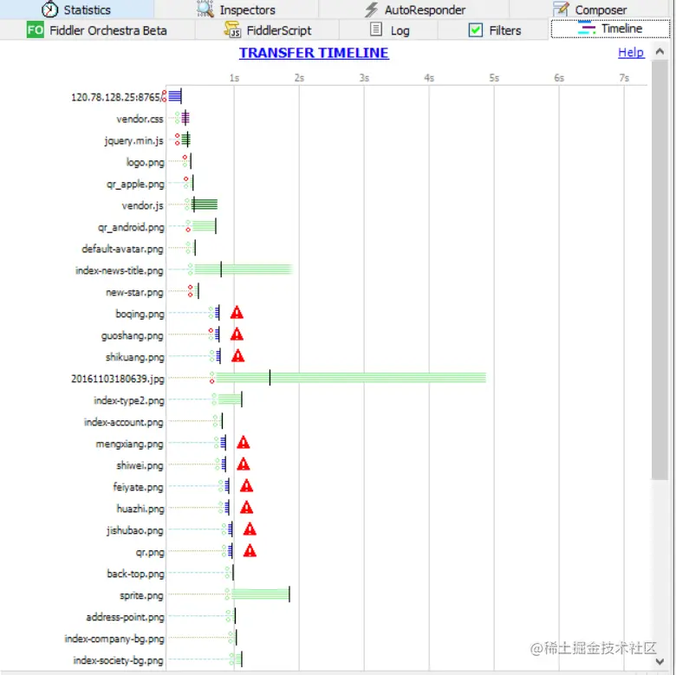Switch to the Log tab
The image size is (676, 675).
point(389,30)
